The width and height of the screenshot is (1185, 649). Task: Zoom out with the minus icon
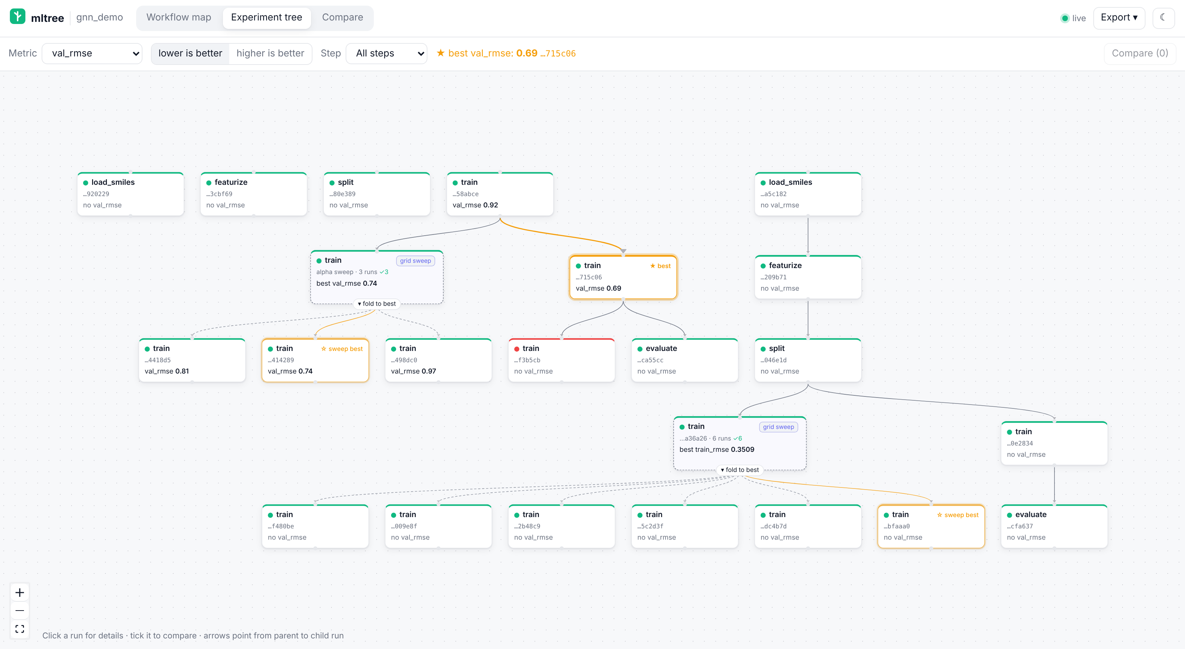click(x=20, y=610)
